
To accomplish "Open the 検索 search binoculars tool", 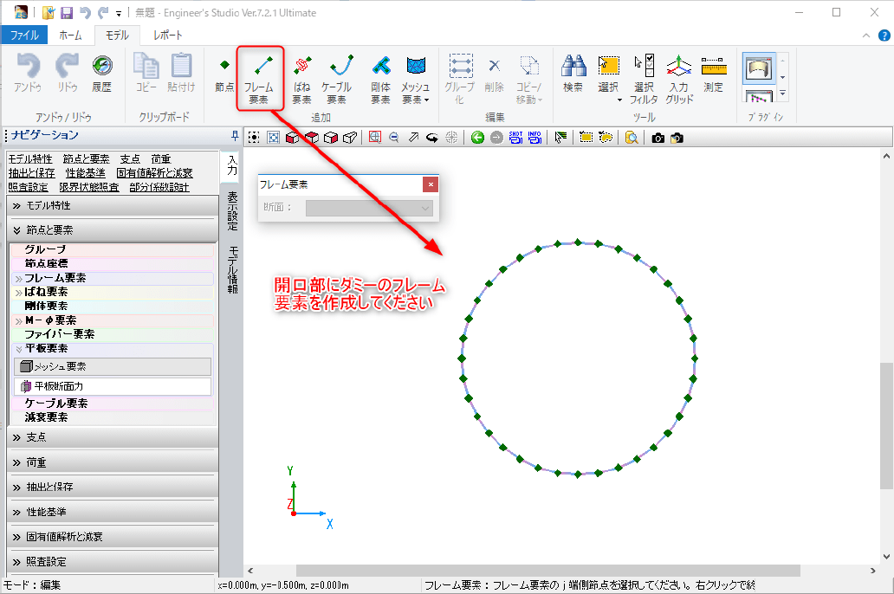I will (573, 74).
